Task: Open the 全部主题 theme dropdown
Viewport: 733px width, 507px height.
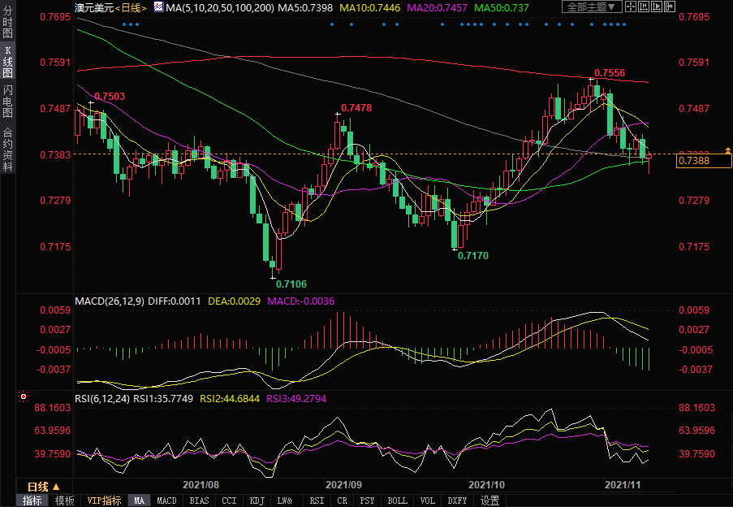Action: tap(592, 6)
